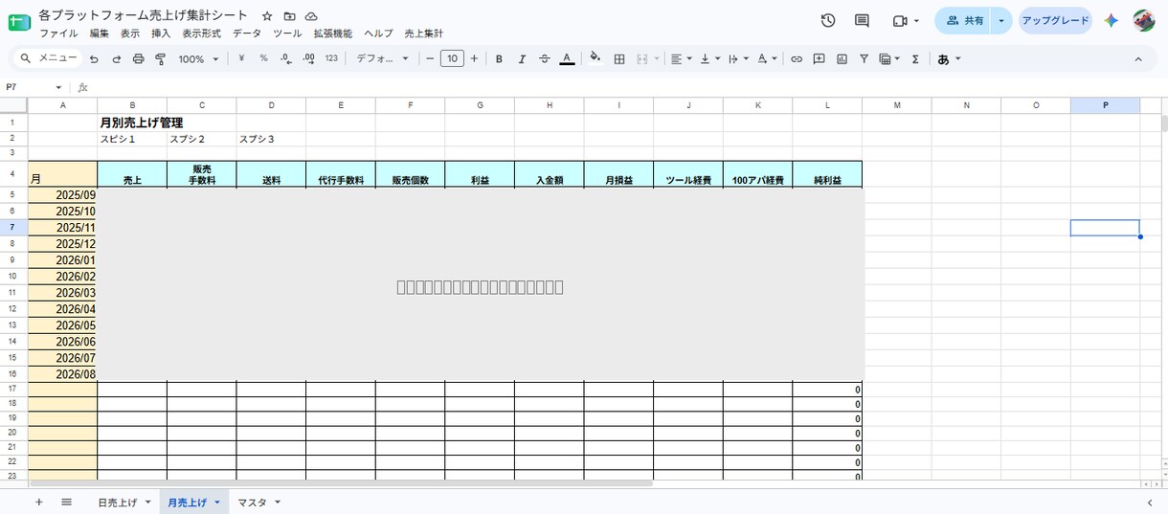Decrease font size minus button
This screenshot has width=1168, height=514.
click(430, 58)
